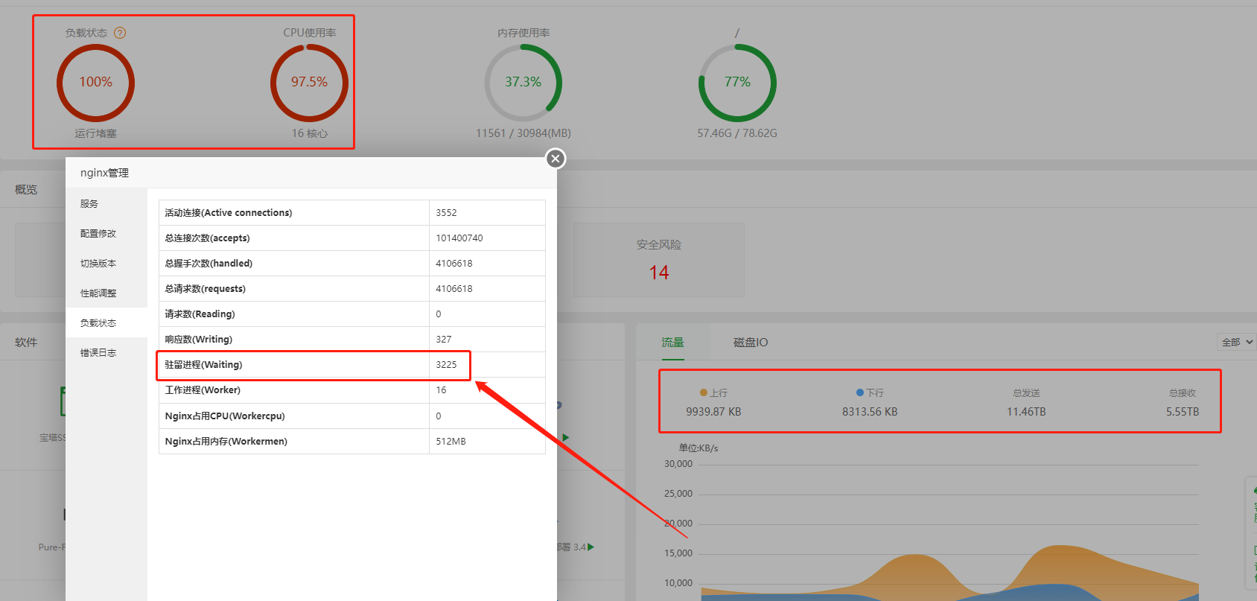This screenshot has width=1257, height=601.
Task: Click the value 327
Action: point(444,340)
